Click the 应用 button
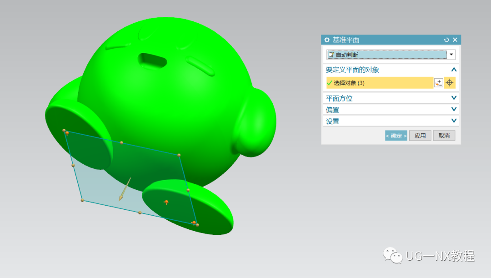This screenshot has width=491, height=278. point(420,136)
